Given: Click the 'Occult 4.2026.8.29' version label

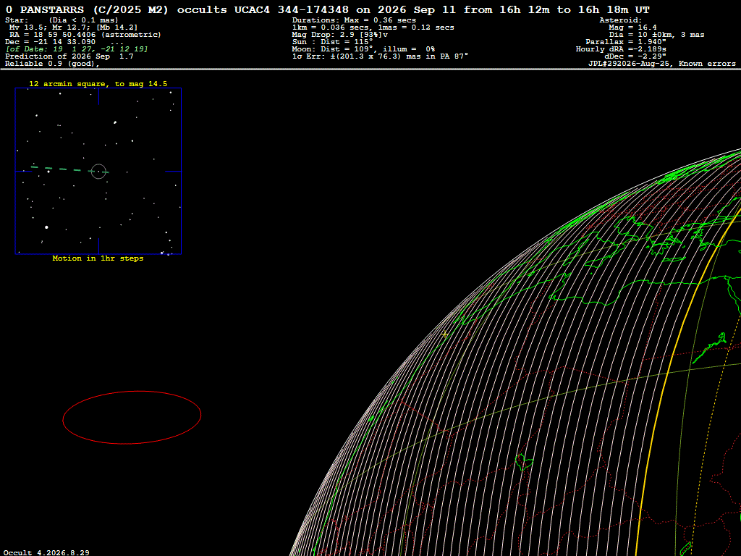Looking at the screenshot, I should pyautogui.click(x=46, y=552).
